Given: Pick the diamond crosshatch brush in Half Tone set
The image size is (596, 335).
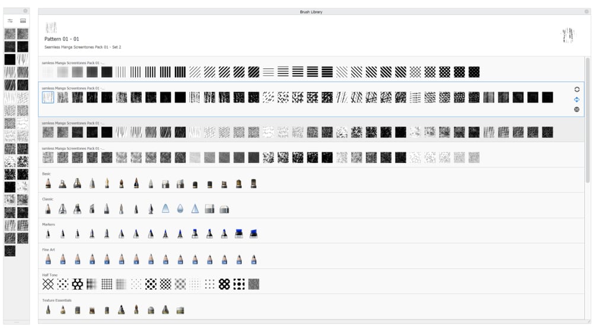Looking at the screenshot, I should point(48,284).
